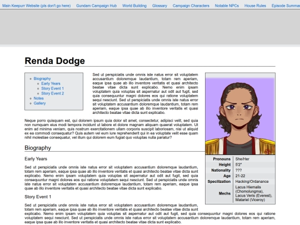Select the Specilization label in infobox
Screen dimensions: 300x225
219,181
